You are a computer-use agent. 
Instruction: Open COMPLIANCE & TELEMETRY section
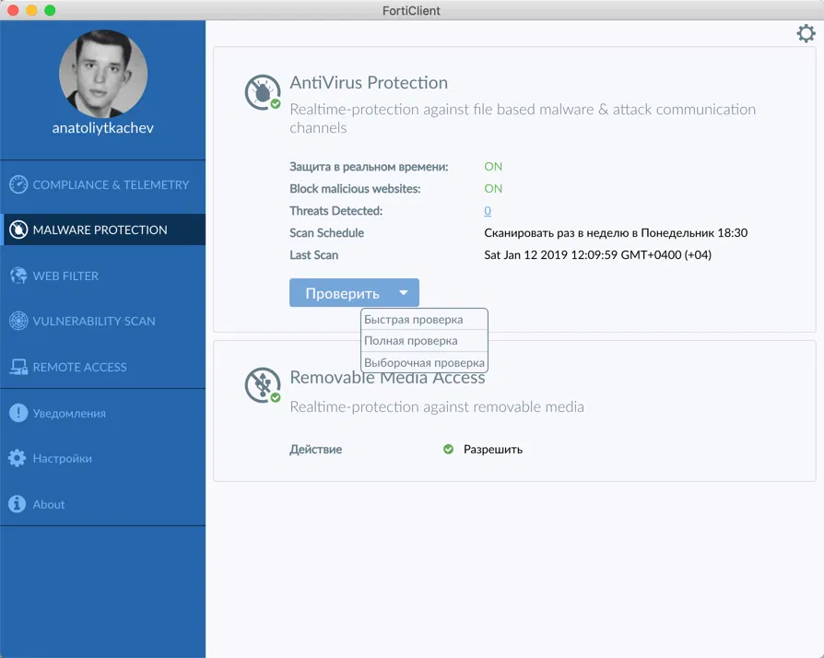click(x=103, y=184)
